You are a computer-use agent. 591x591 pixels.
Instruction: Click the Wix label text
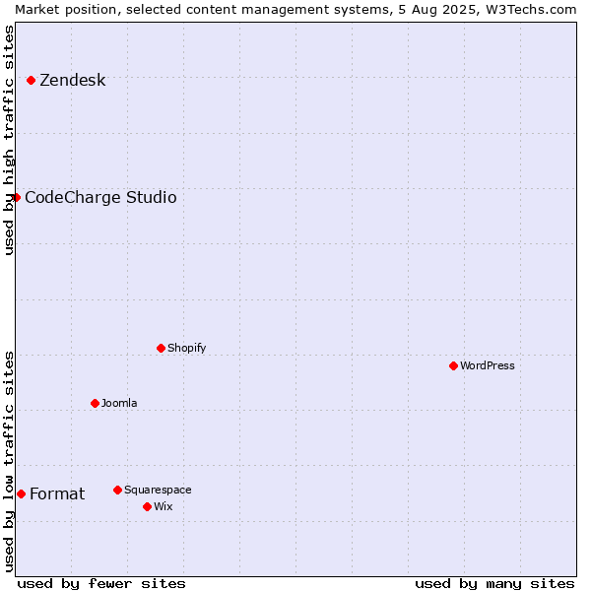coord(164,506)
